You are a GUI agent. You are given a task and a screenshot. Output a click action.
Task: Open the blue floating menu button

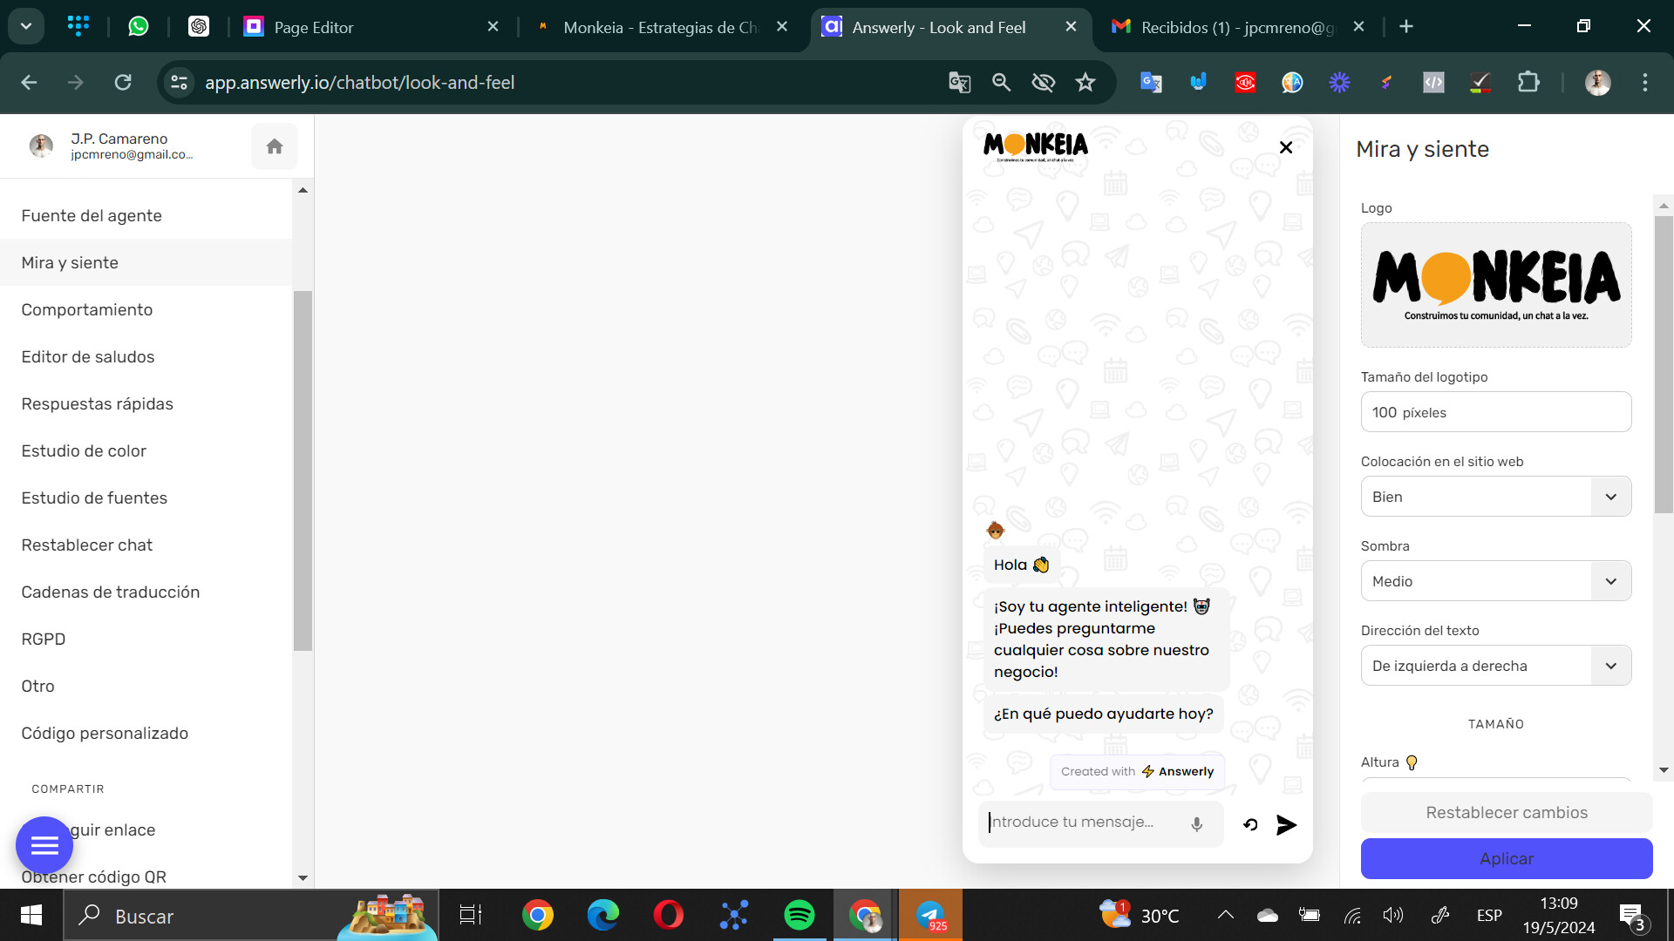pyautogui.click(x=44, y=844)
